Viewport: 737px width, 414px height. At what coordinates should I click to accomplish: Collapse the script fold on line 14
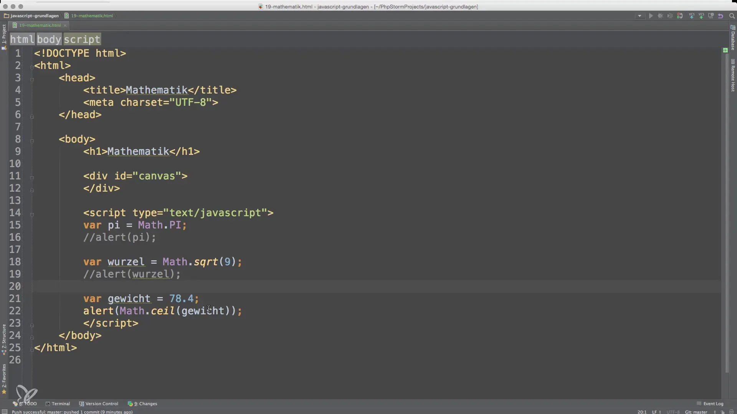32,215
